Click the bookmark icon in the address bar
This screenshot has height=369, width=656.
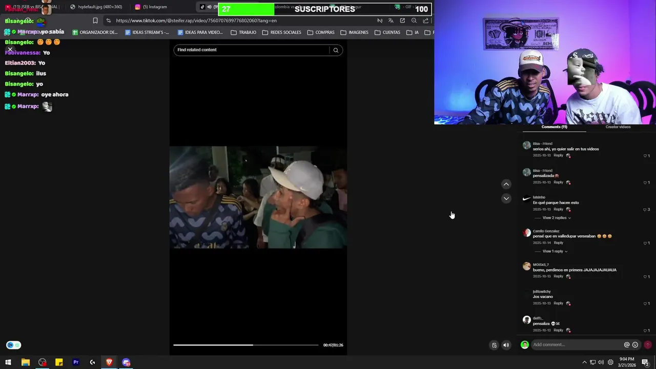95,20
